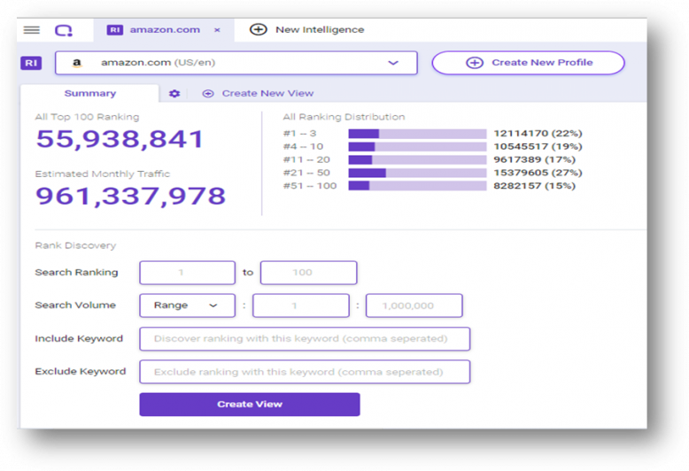Click the Create New Profile button
This screenshot has width=689, height=471.
[528, 63]
